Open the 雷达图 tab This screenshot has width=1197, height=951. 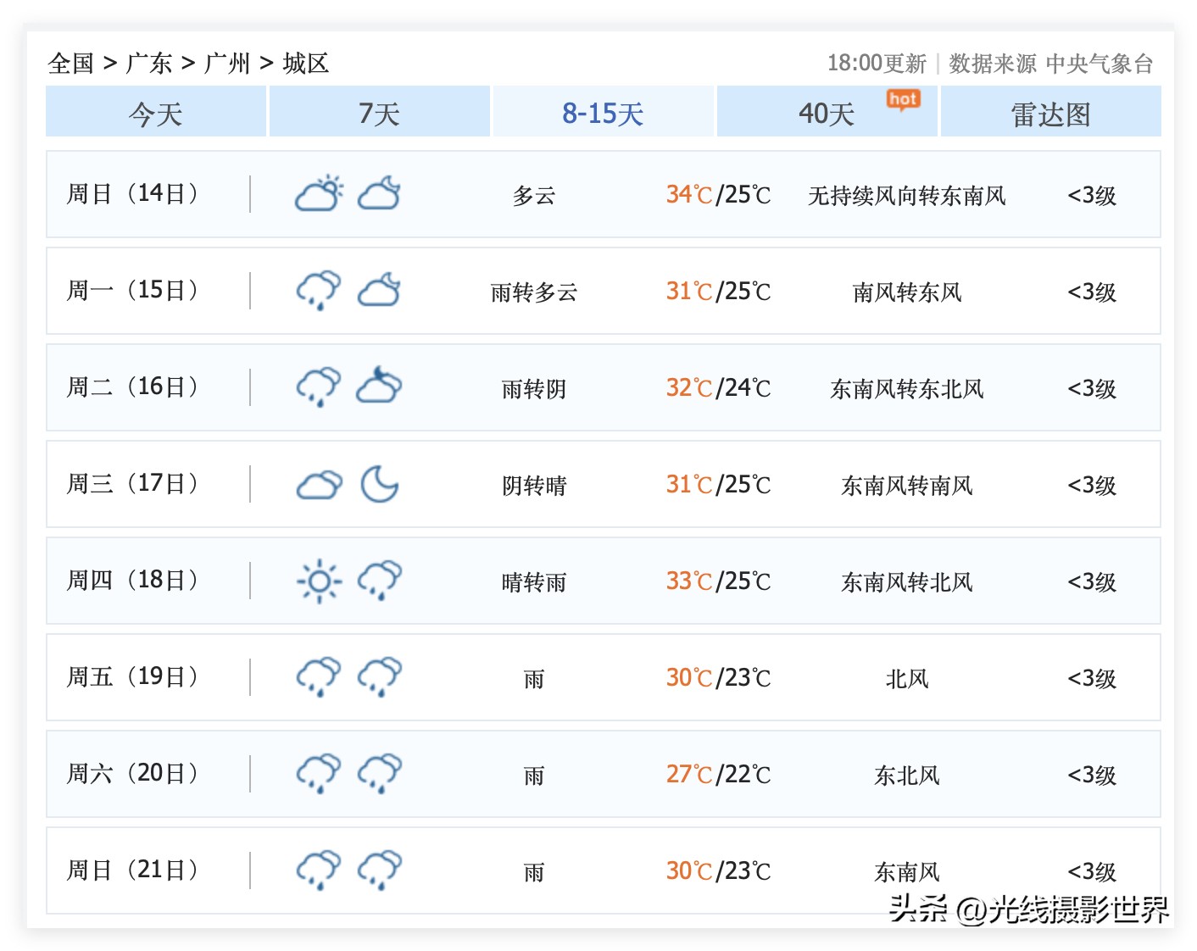1051,112
